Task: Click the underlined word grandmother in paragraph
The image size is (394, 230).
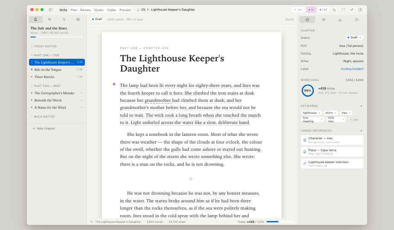Action: coord(158,101)
